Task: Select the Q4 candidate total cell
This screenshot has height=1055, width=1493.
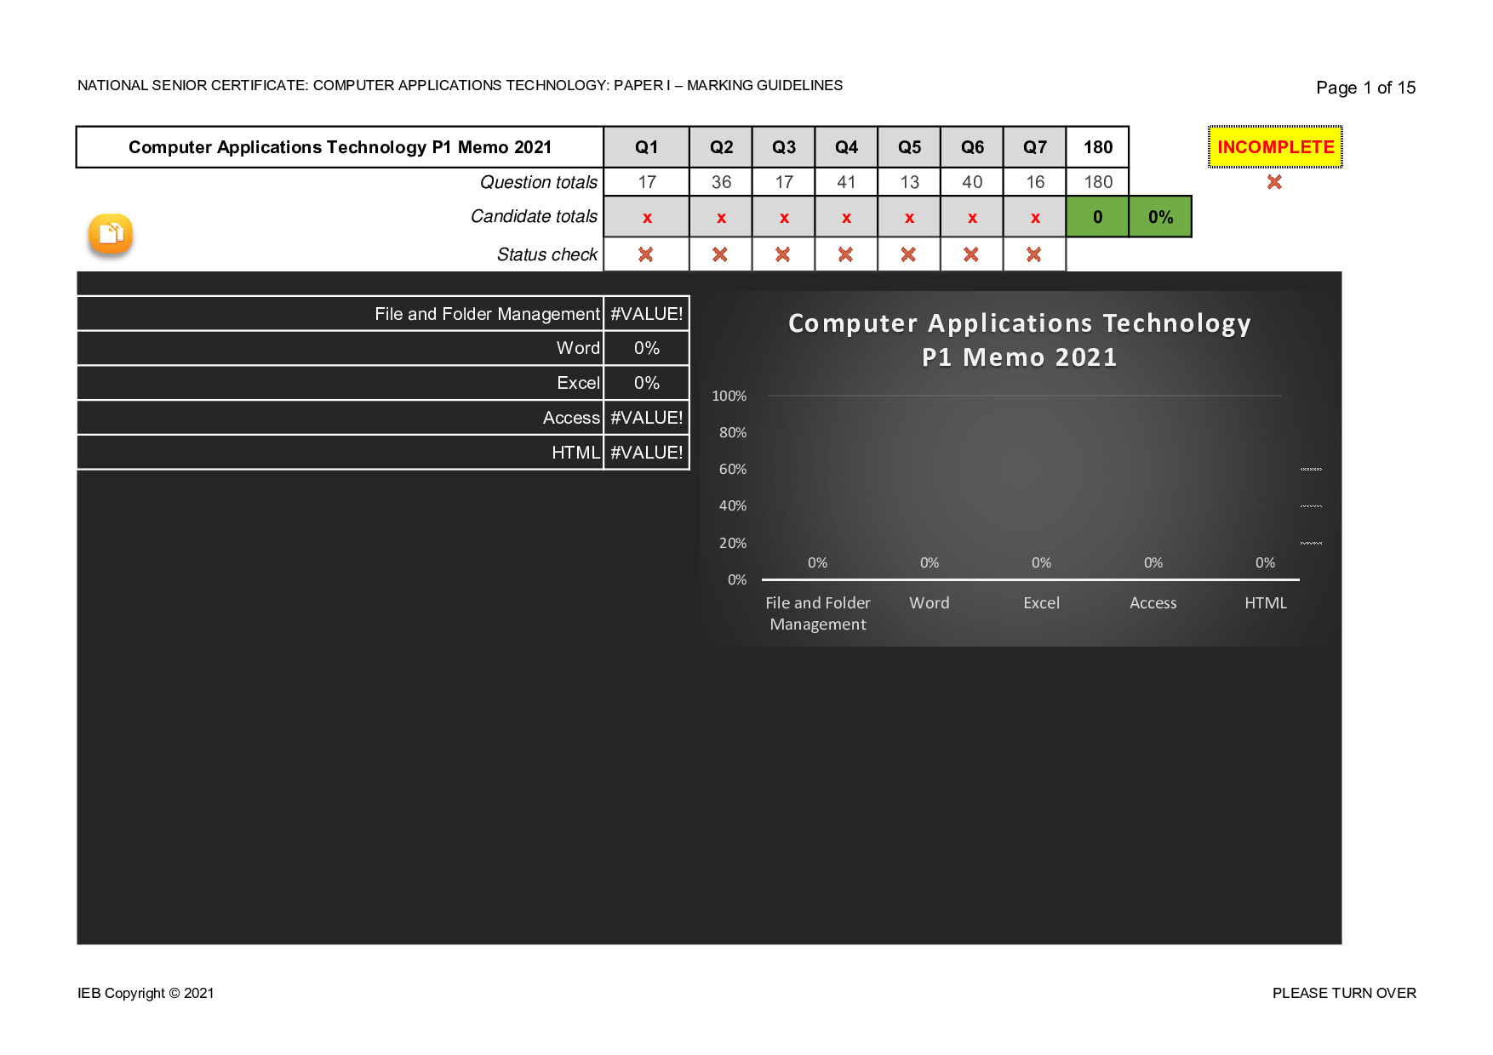Action: pos(846,217)
